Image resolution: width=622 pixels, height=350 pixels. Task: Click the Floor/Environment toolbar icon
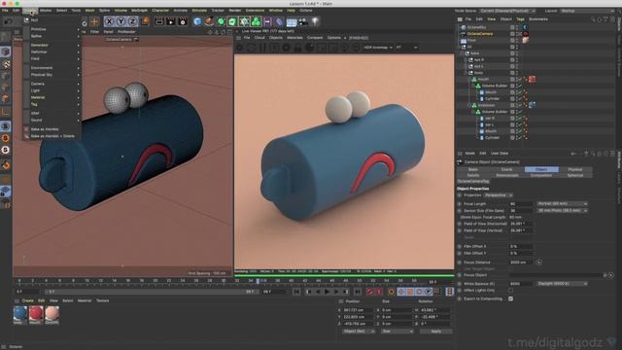[292, 21]
